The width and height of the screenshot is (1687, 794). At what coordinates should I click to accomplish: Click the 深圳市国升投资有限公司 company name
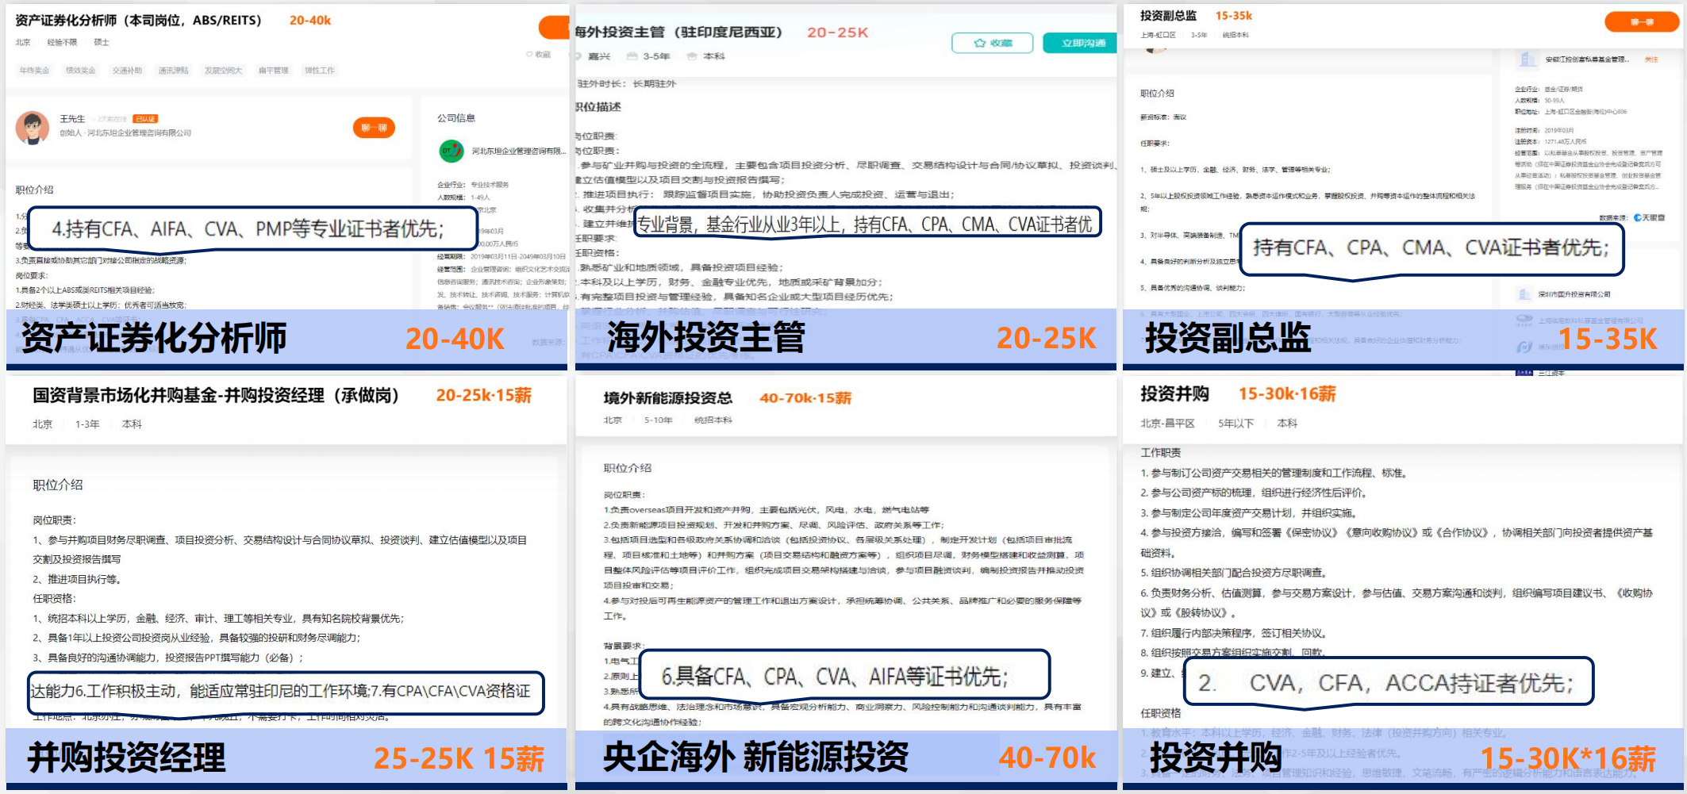coord(1574,294)
